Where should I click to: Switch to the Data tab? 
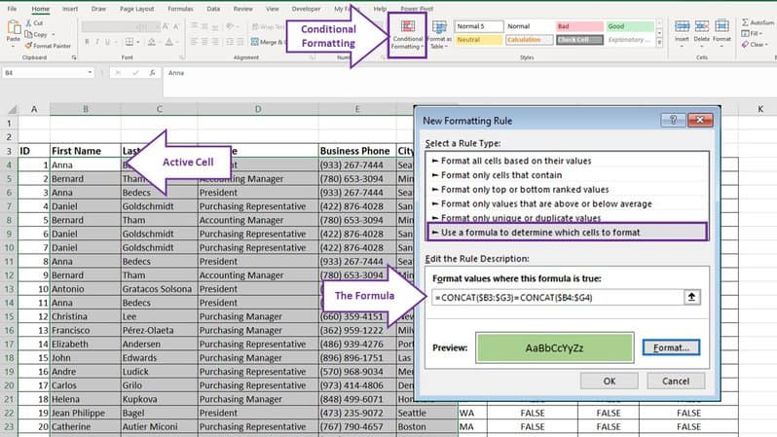pyautogui.click(x=213, y=9)
